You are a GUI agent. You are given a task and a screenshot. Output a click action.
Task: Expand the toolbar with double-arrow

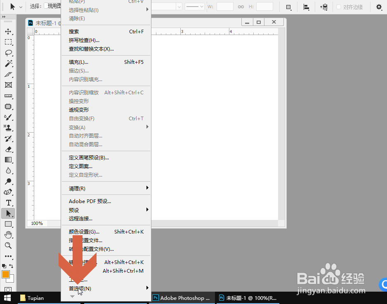[x=3, y=16]
